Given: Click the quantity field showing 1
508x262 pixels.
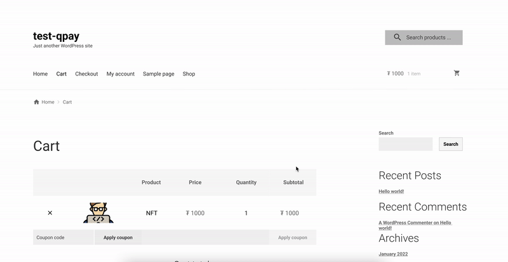Looking at the screenshot, I should click(x=246, y=213).
